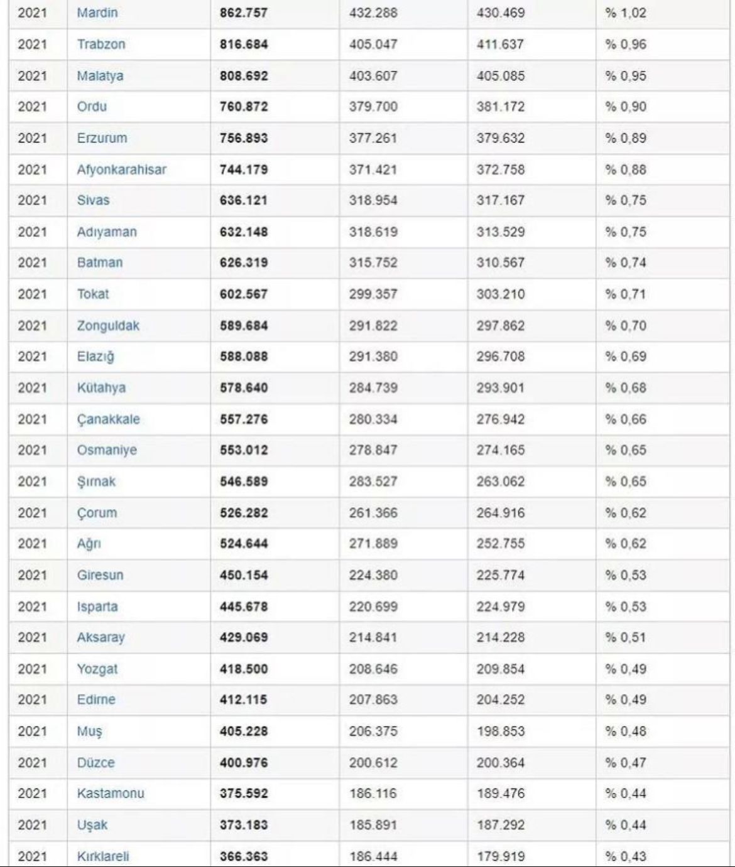Open the Adıyaman province link
Image resolution: width=735 pixels, height=867 pixels.
point(106,232)
